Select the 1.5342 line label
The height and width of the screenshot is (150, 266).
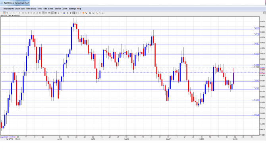(256, 80)
